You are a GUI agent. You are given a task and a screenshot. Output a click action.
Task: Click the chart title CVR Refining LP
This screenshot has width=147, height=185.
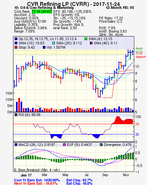[x=58, y=4]
